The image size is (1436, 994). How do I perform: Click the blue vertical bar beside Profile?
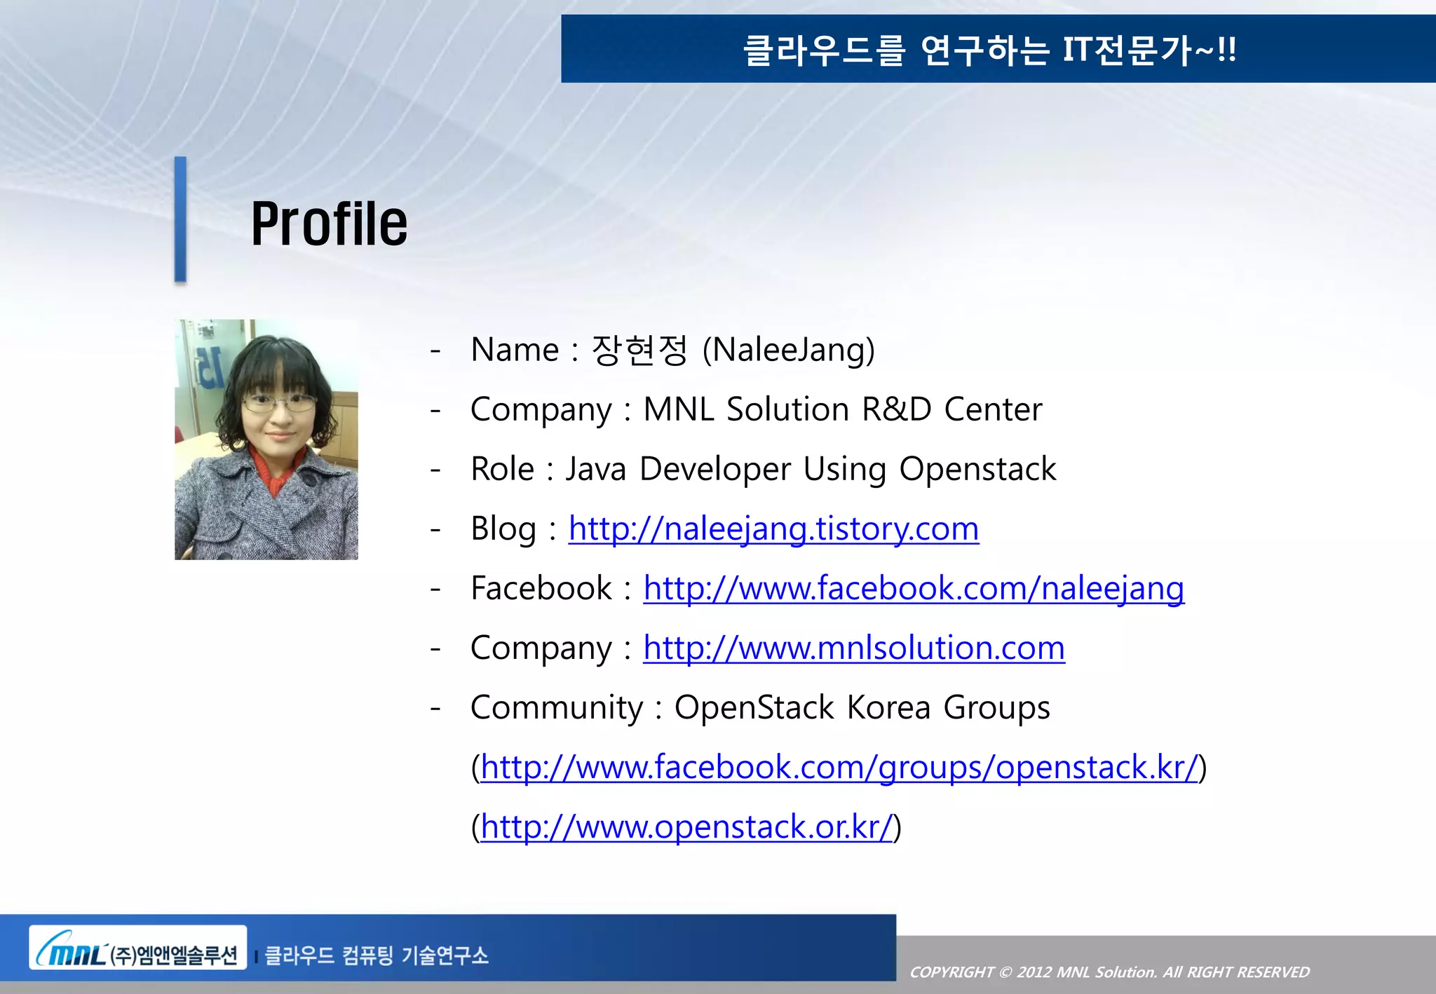point(180,219)
